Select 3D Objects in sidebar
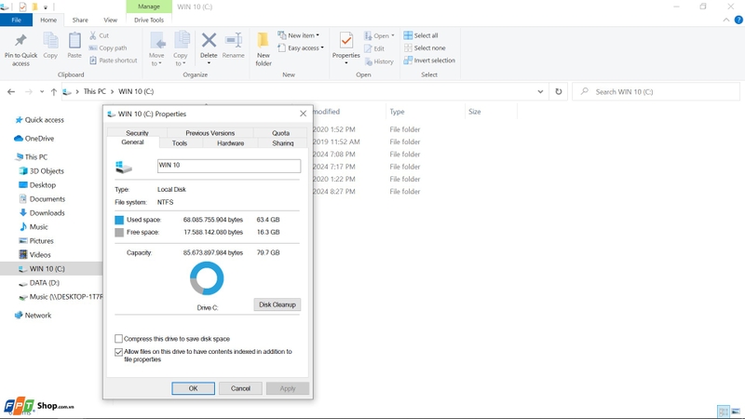This screenshot has width=745, height=419. tap(41, 171)
